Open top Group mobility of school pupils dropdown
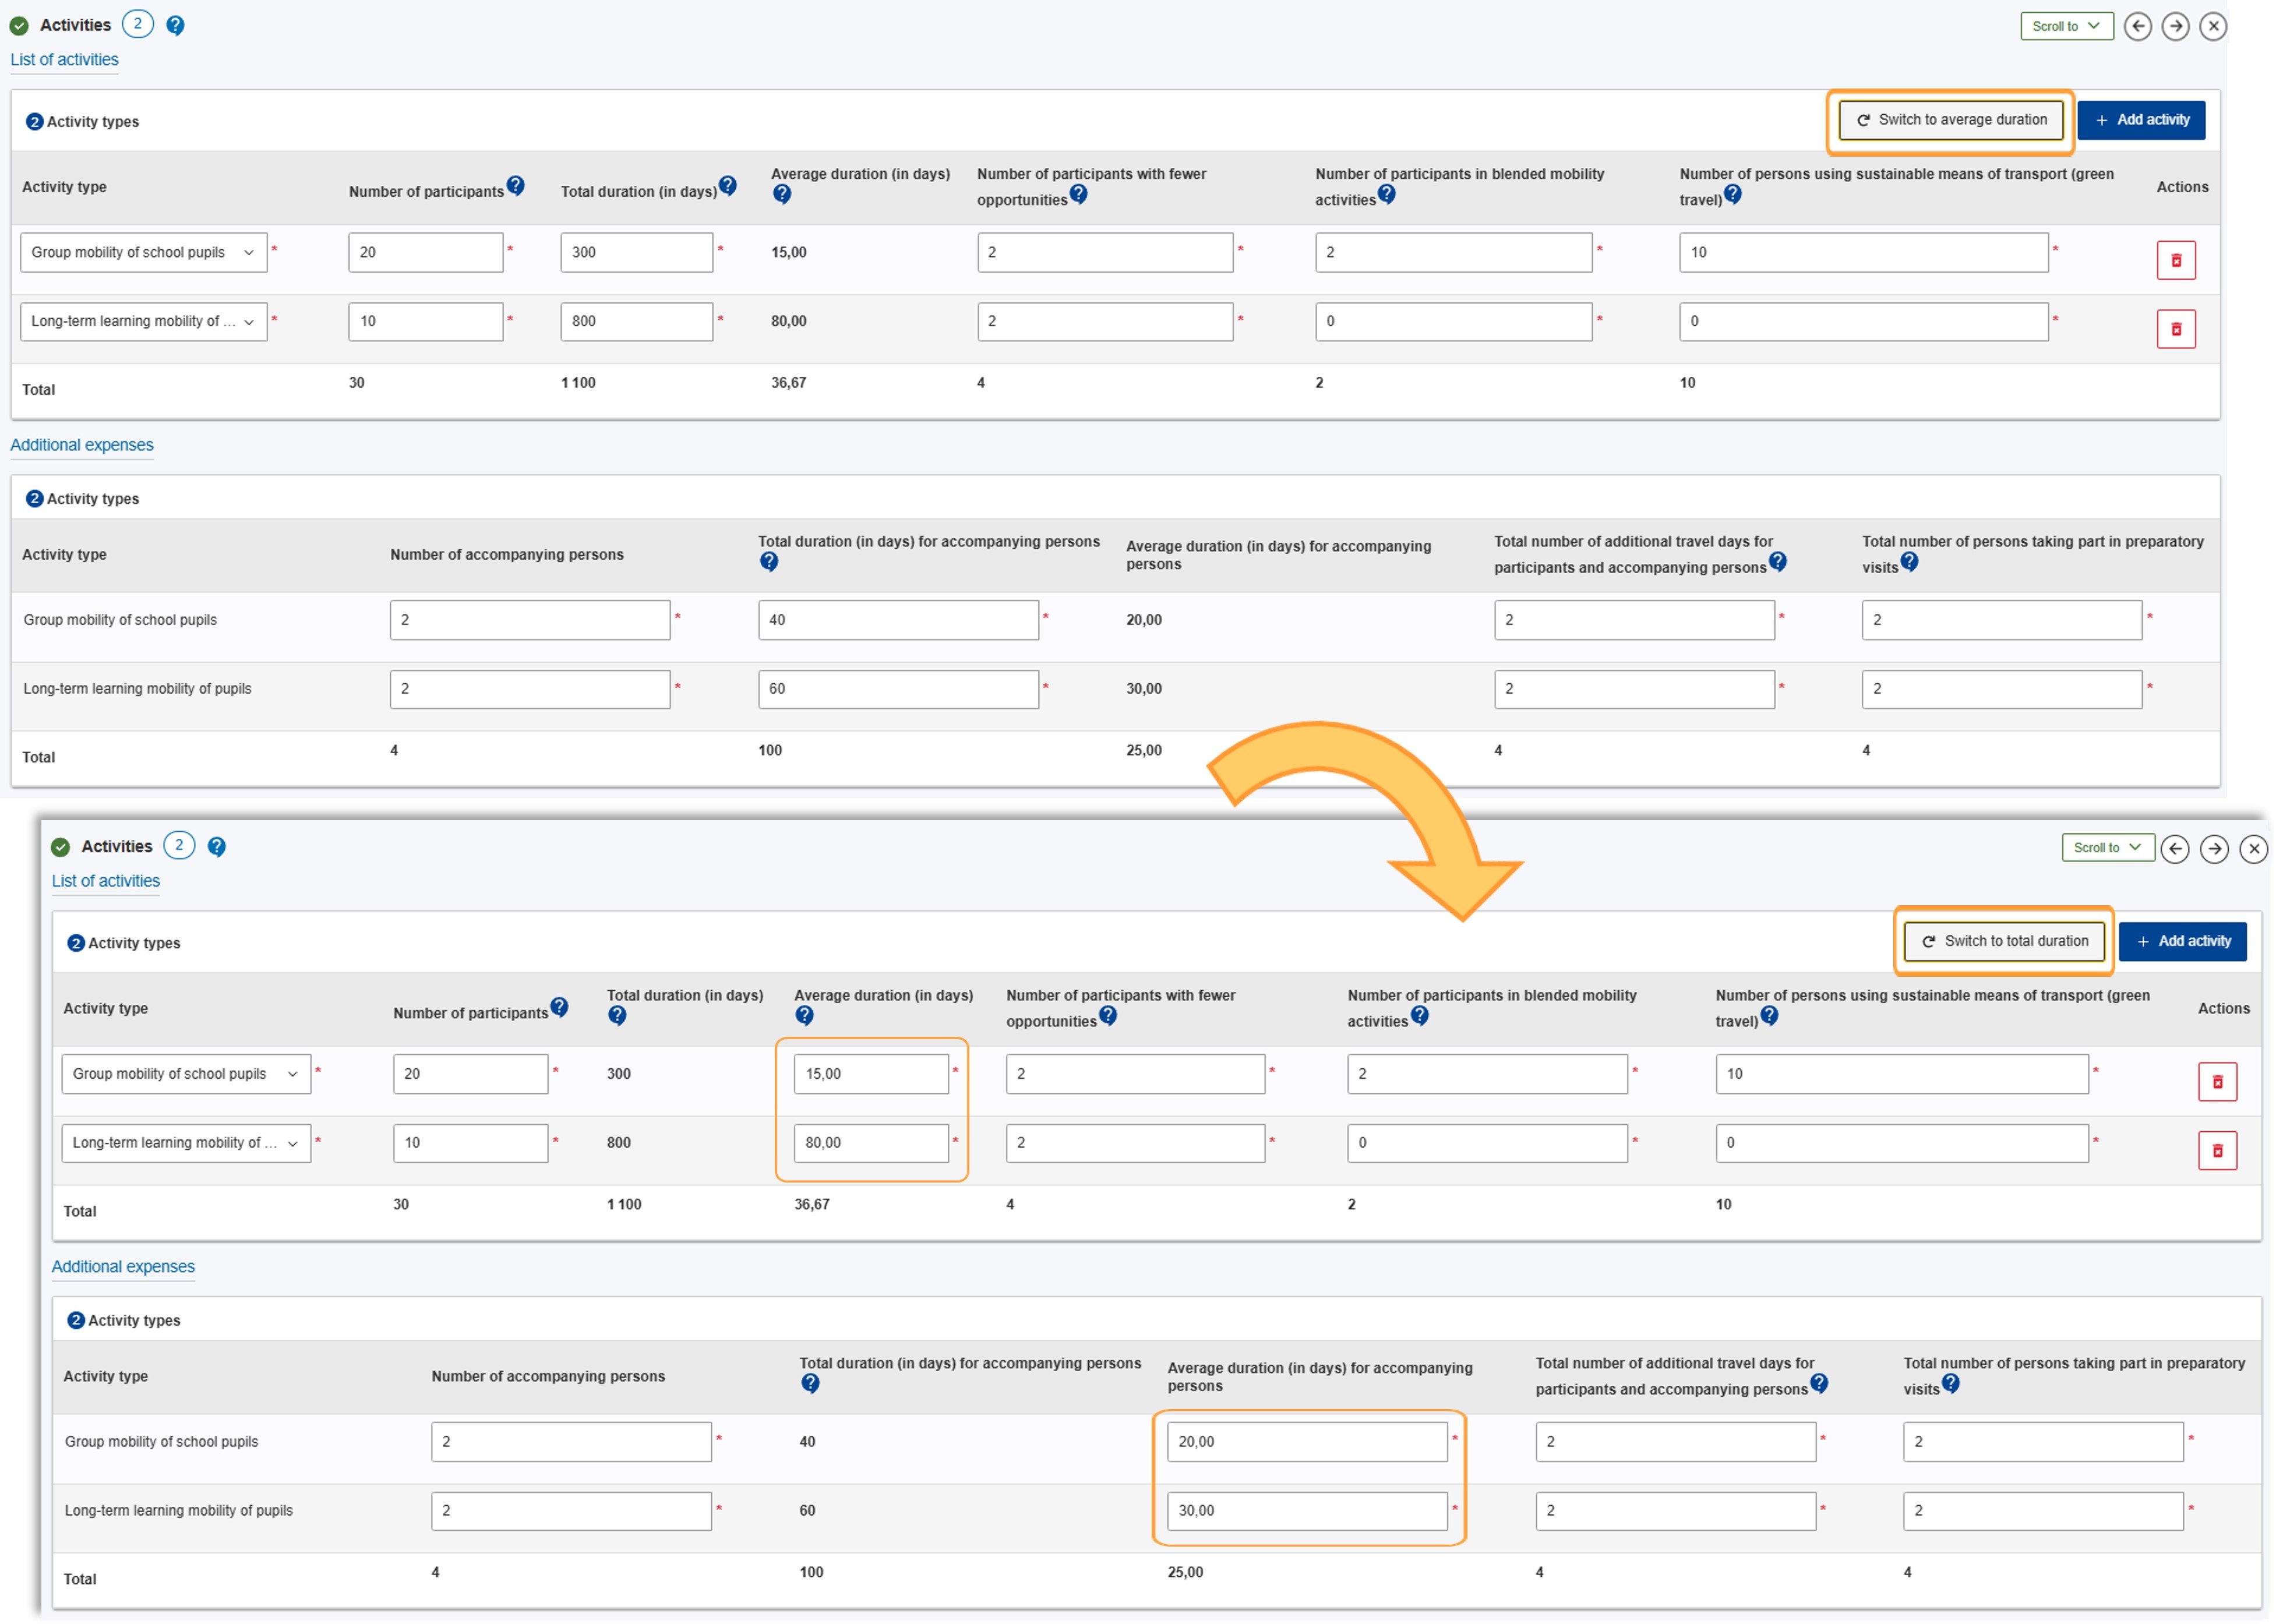The image size is (2276, 1624). click(x=143, y=252)
